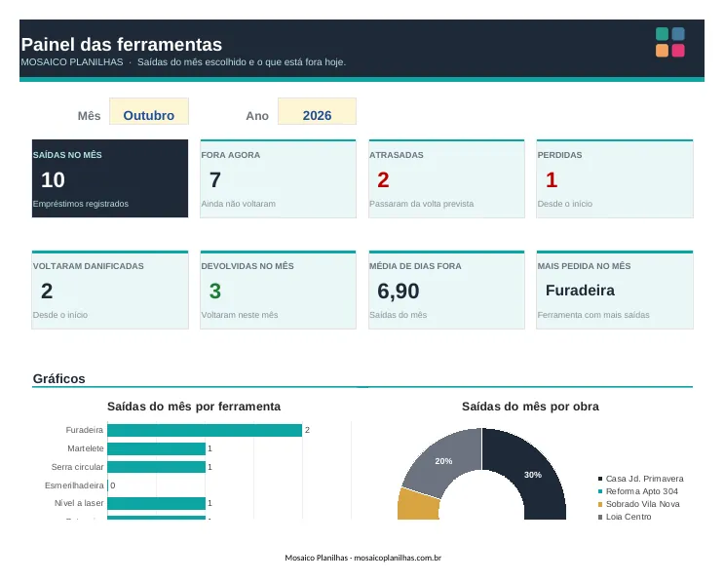724x582 pixels.
Task: Click the Atrasadas value 2
Action: click(x=383, y=180)
